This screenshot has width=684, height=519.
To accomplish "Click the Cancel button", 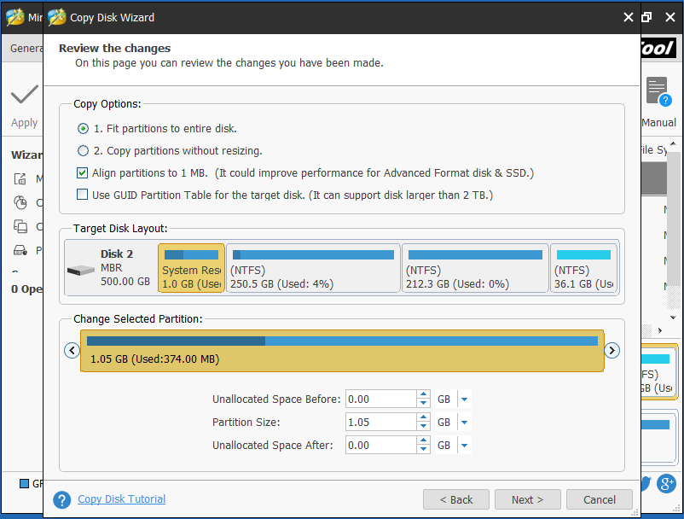I will coord(600,499).
